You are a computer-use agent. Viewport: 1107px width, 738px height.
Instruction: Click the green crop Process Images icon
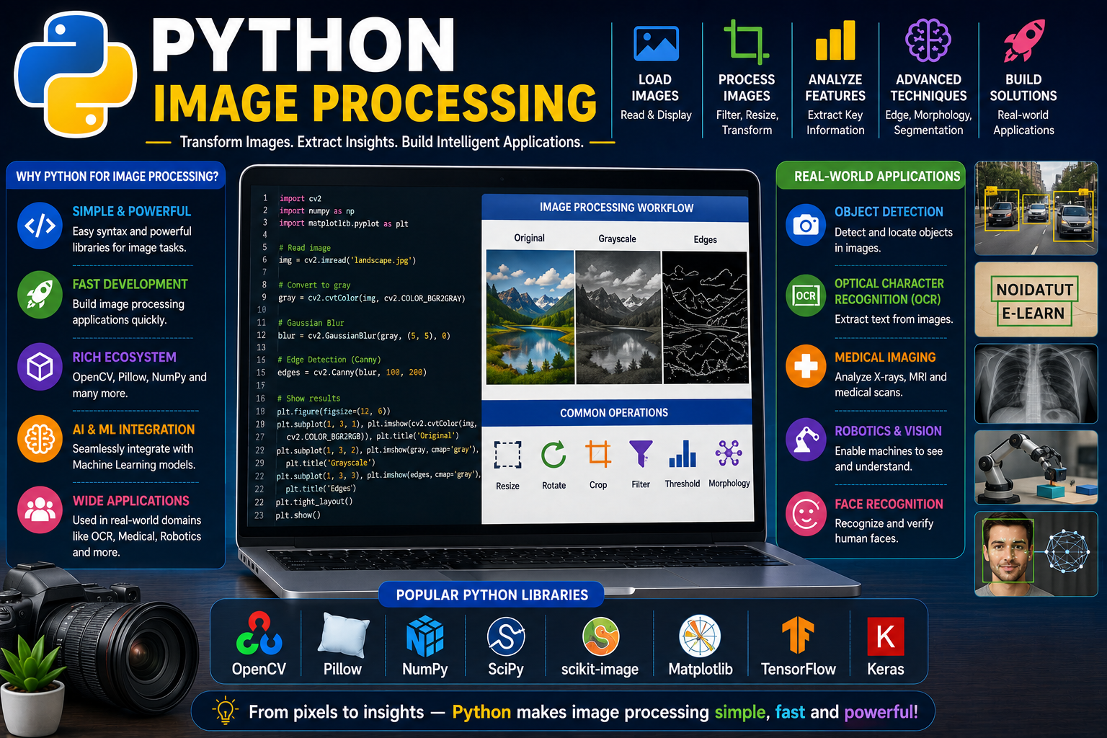pos(746,41)
